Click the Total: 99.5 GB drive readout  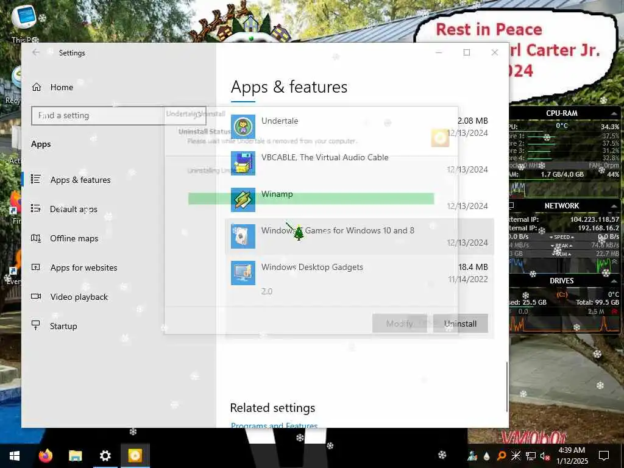click(597, 302)
